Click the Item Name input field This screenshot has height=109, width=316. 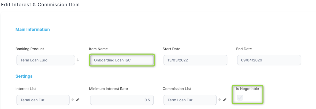pyautogui.click(x=122, y=60)
